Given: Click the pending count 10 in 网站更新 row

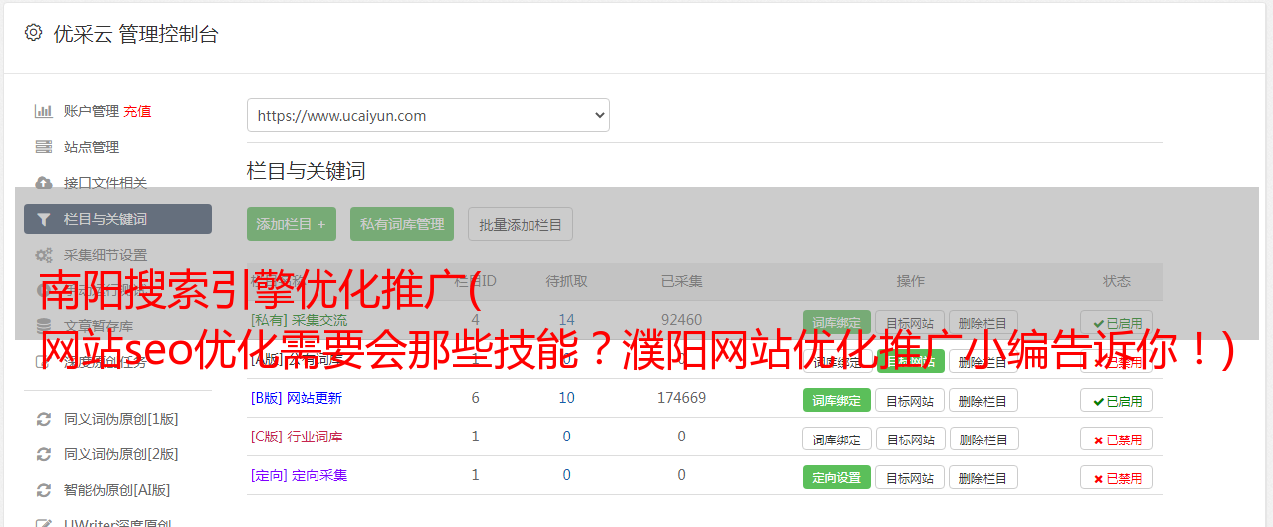Looking at the screenshot, I should [567, 398].
